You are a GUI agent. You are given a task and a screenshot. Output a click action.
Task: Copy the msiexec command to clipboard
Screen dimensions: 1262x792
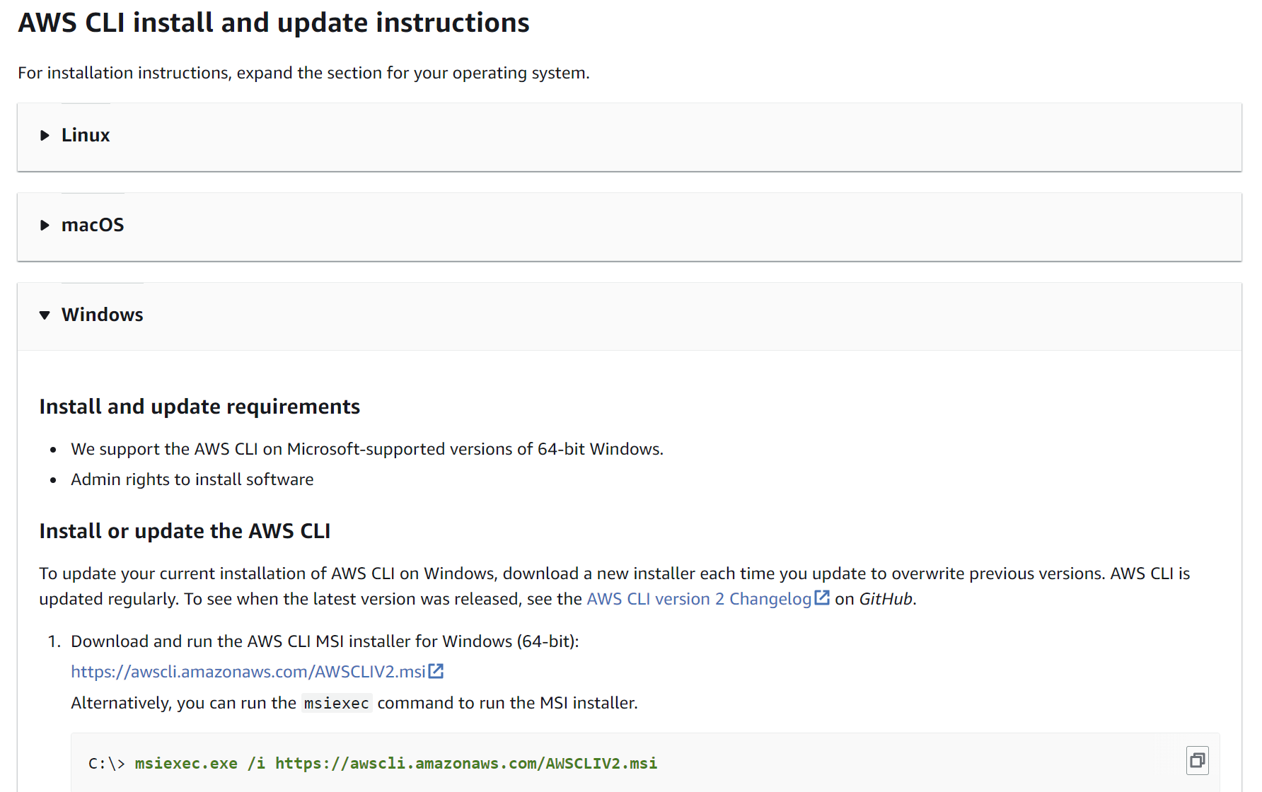[1197, 760]
